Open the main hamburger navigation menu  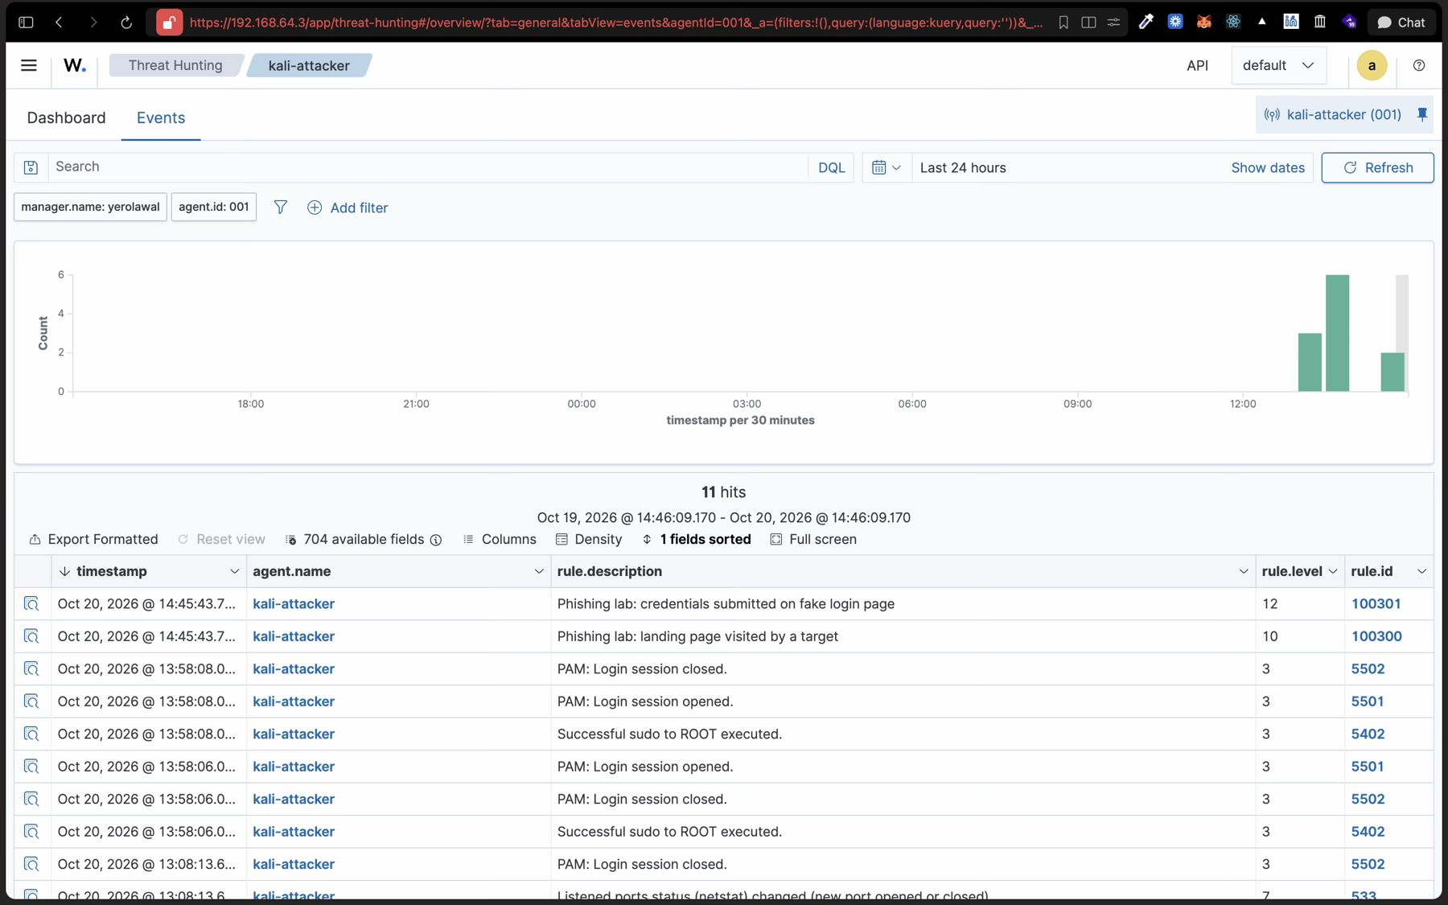tap(29, 65)
